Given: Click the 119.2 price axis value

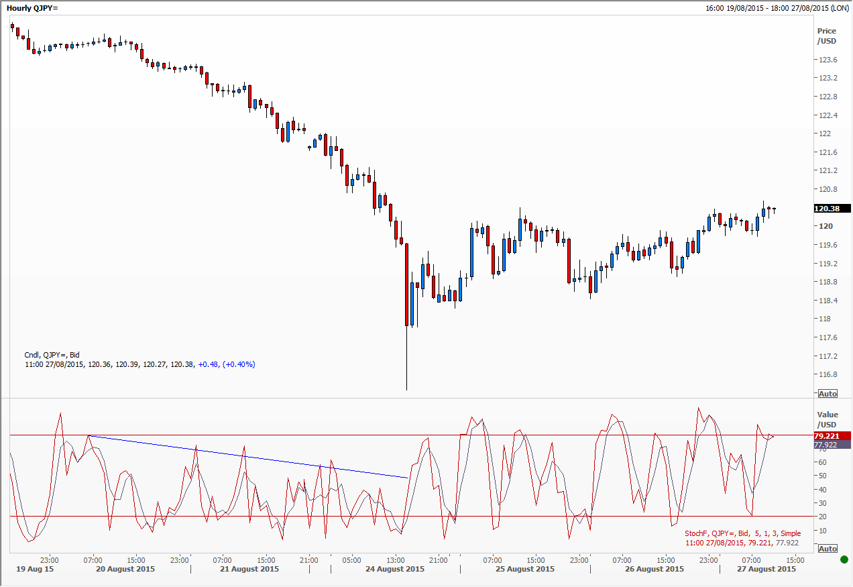Looking at the screenshot, I should click(827, 264).
